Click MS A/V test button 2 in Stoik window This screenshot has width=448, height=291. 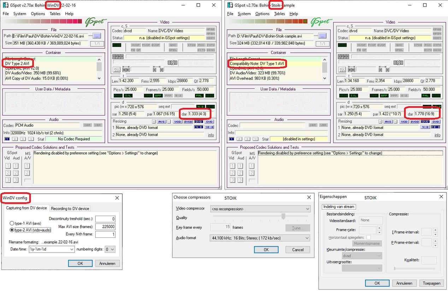252,173
